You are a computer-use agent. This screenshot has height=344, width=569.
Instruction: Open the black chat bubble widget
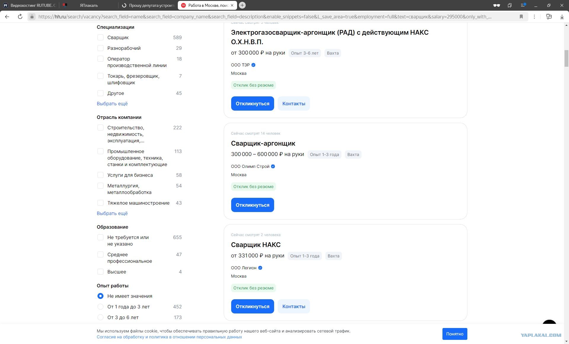click(x=549, y=323)
